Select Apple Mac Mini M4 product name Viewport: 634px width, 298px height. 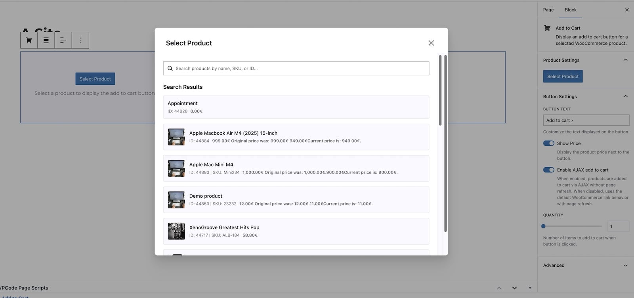(211, 164)
